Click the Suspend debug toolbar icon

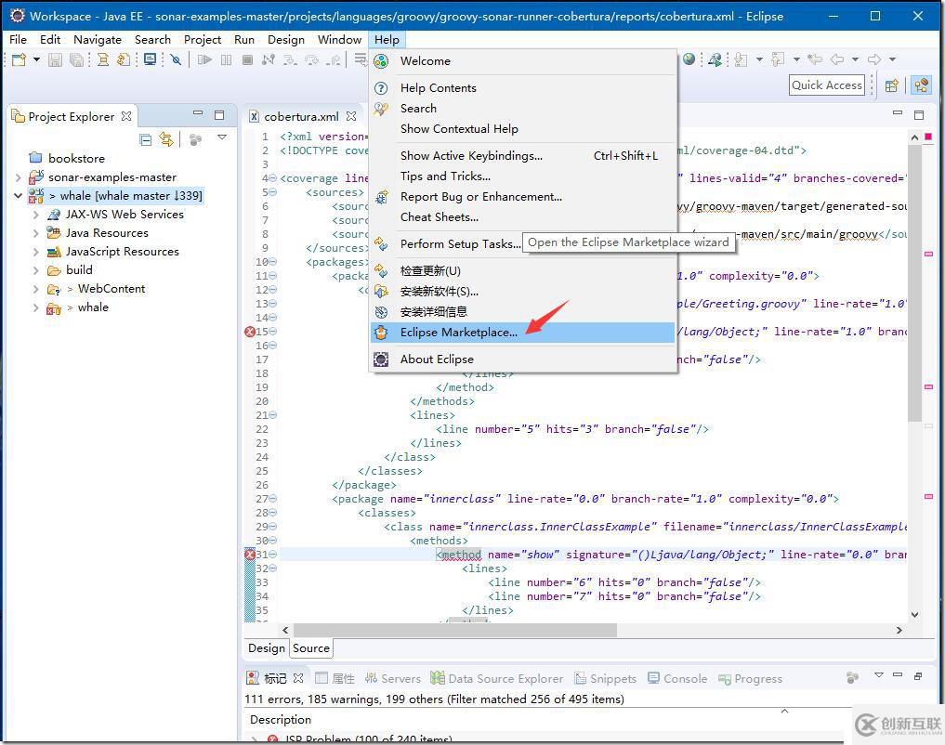(226, 59)
